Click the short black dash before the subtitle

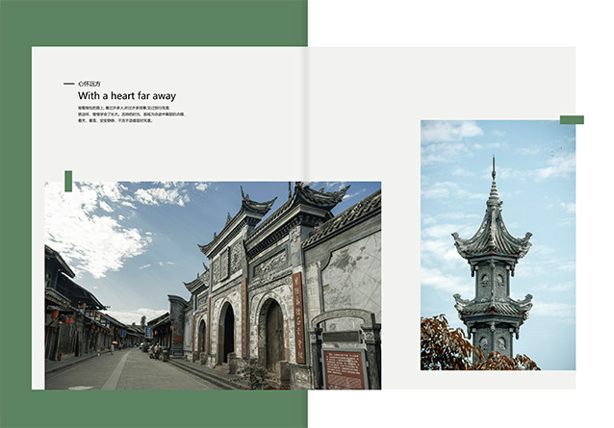point(68,85)
